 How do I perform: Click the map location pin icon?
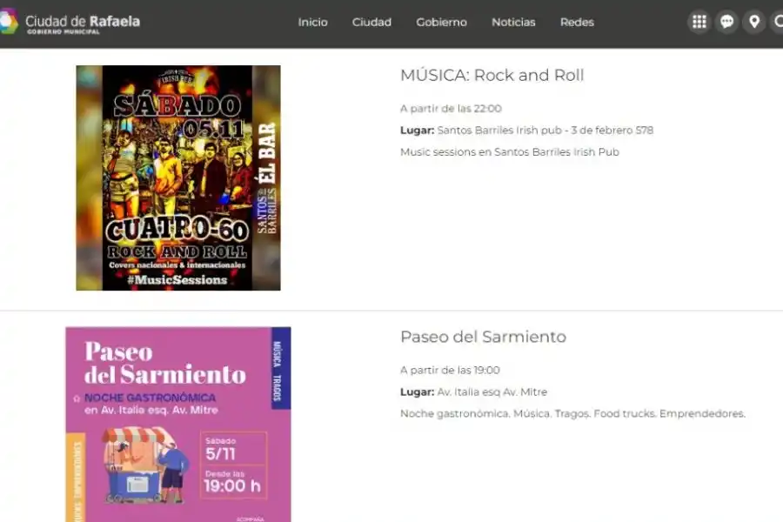click(753, 21)
